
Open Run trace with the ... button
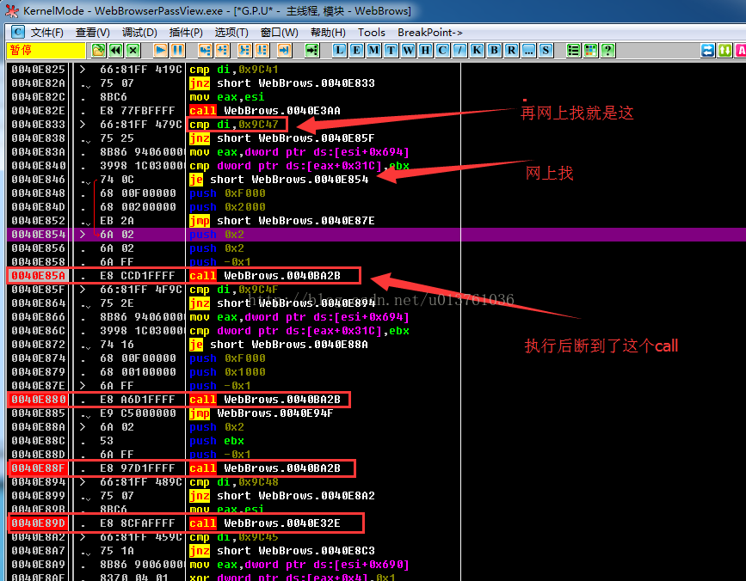click(528, 51)
